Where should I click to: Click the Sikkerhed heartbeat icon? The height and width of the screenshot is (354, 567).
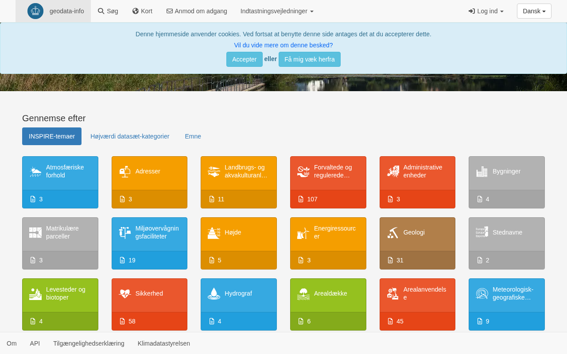[x=125, y=294]
